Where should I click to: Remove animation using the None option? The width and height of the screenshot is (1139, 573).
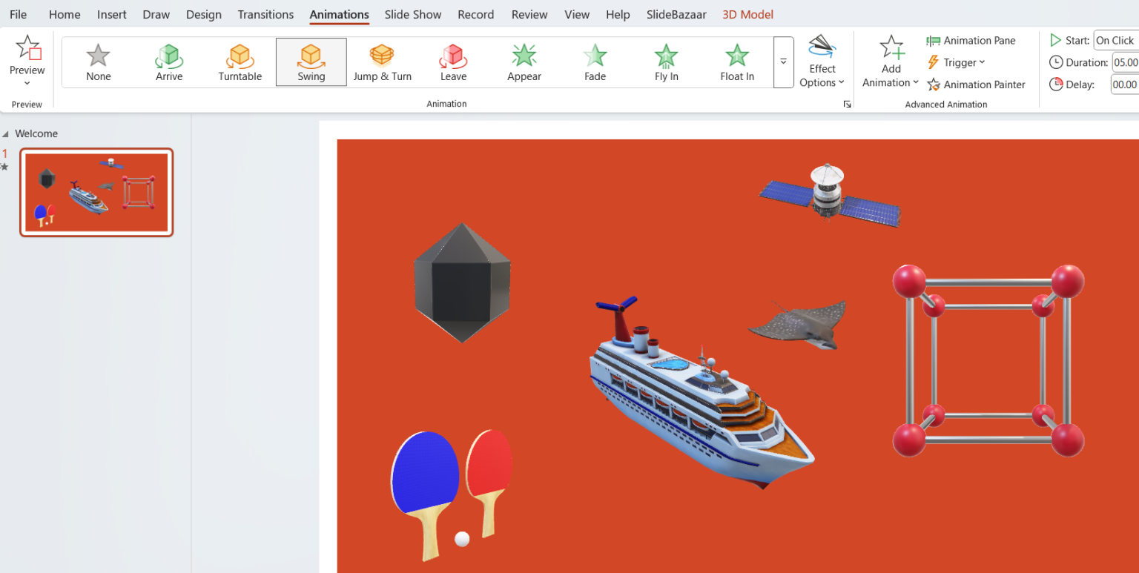coord(98,62)
